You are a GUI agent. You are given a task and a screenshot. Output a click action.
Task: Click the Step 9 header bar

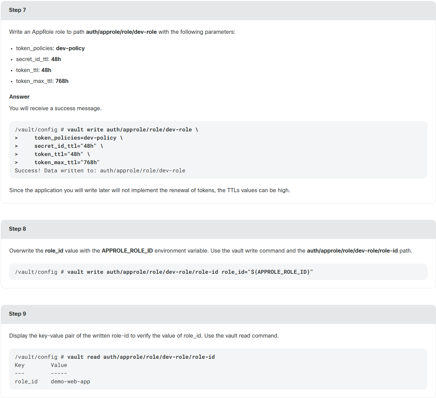point(218,314)
